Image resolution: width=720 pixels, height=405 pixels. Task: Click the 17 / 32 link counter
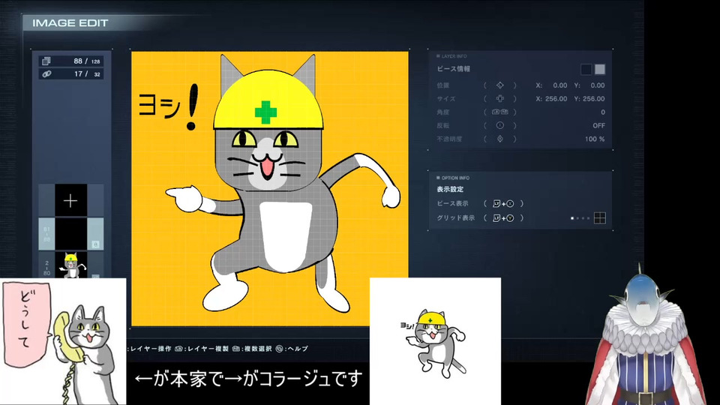pos(86,74)
